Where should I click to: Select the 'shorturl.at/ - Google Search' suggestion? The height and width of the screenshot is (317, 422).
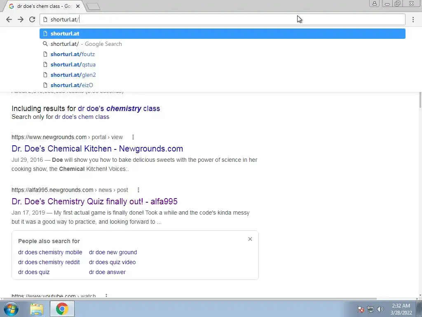click(222, 44)
